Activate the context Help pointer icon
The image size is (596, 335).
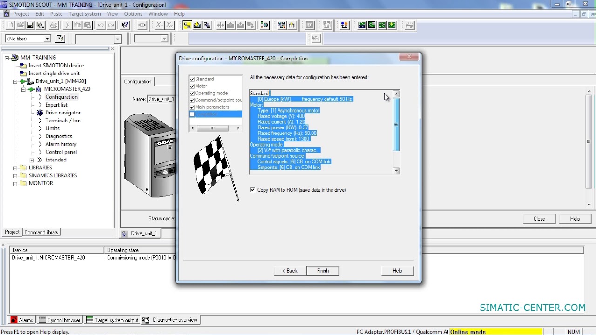pyautogui.click(x=125, y=25)
